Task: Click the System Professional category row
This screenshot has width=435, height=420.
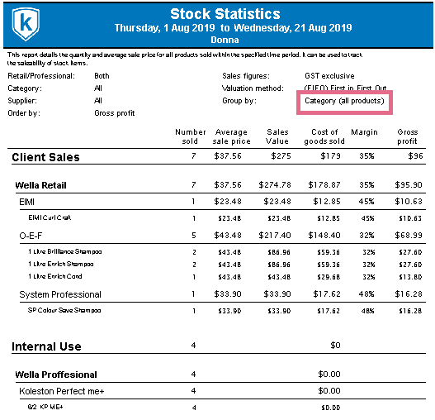Action: pos(220,294)
